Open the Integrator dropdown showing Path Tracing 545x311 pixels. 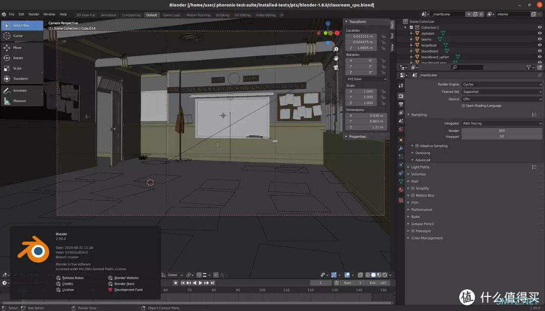point(502,124)
